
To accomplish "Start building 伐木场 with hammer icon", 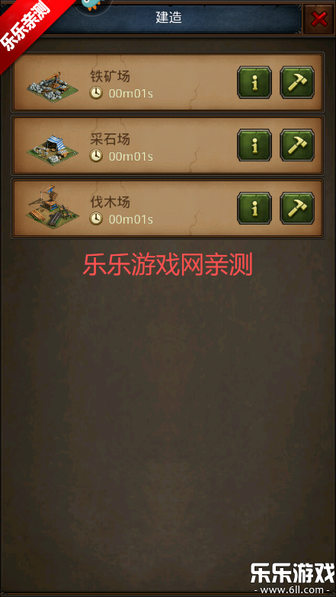I will [297, 209].
